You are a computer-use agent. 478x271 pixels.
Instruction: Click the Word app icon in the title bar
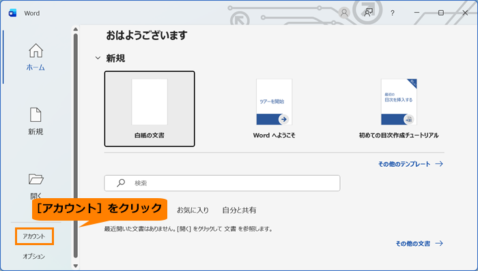(12, 13)
